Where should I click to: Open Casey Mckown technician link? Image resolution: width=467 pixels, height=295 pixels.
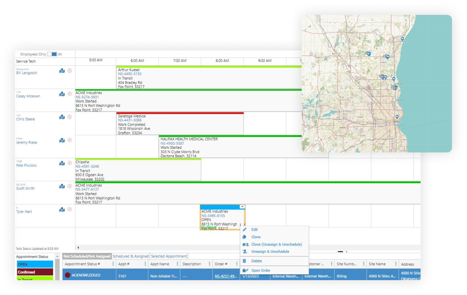[x=28, y=96]
